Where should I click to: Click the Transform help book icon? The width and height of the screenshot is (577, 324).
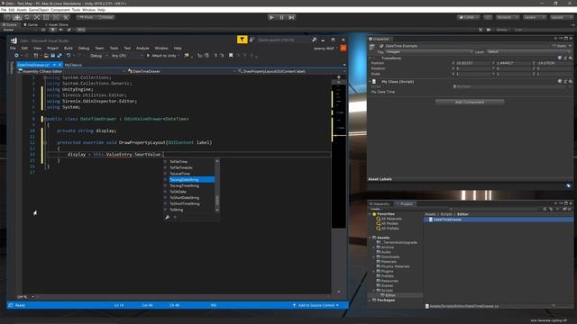[560, 58]
